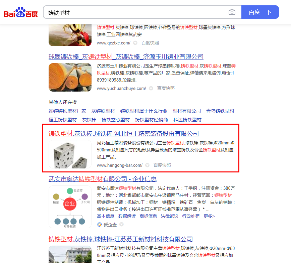Open the 商标信息 tab link
Image resolution: width=291 pixels, height=263 pixels.
pos(148,216)
